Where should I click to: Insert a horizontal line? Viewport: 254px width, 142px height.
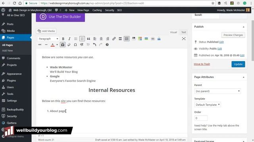click(x=46, y=45)
